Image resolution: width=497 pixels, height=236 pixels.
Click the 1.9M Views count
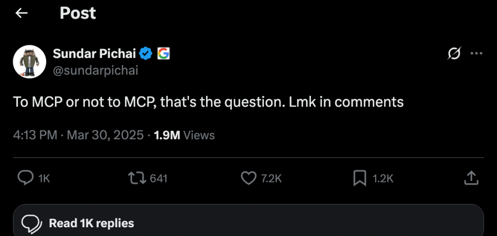click(184, 135)
